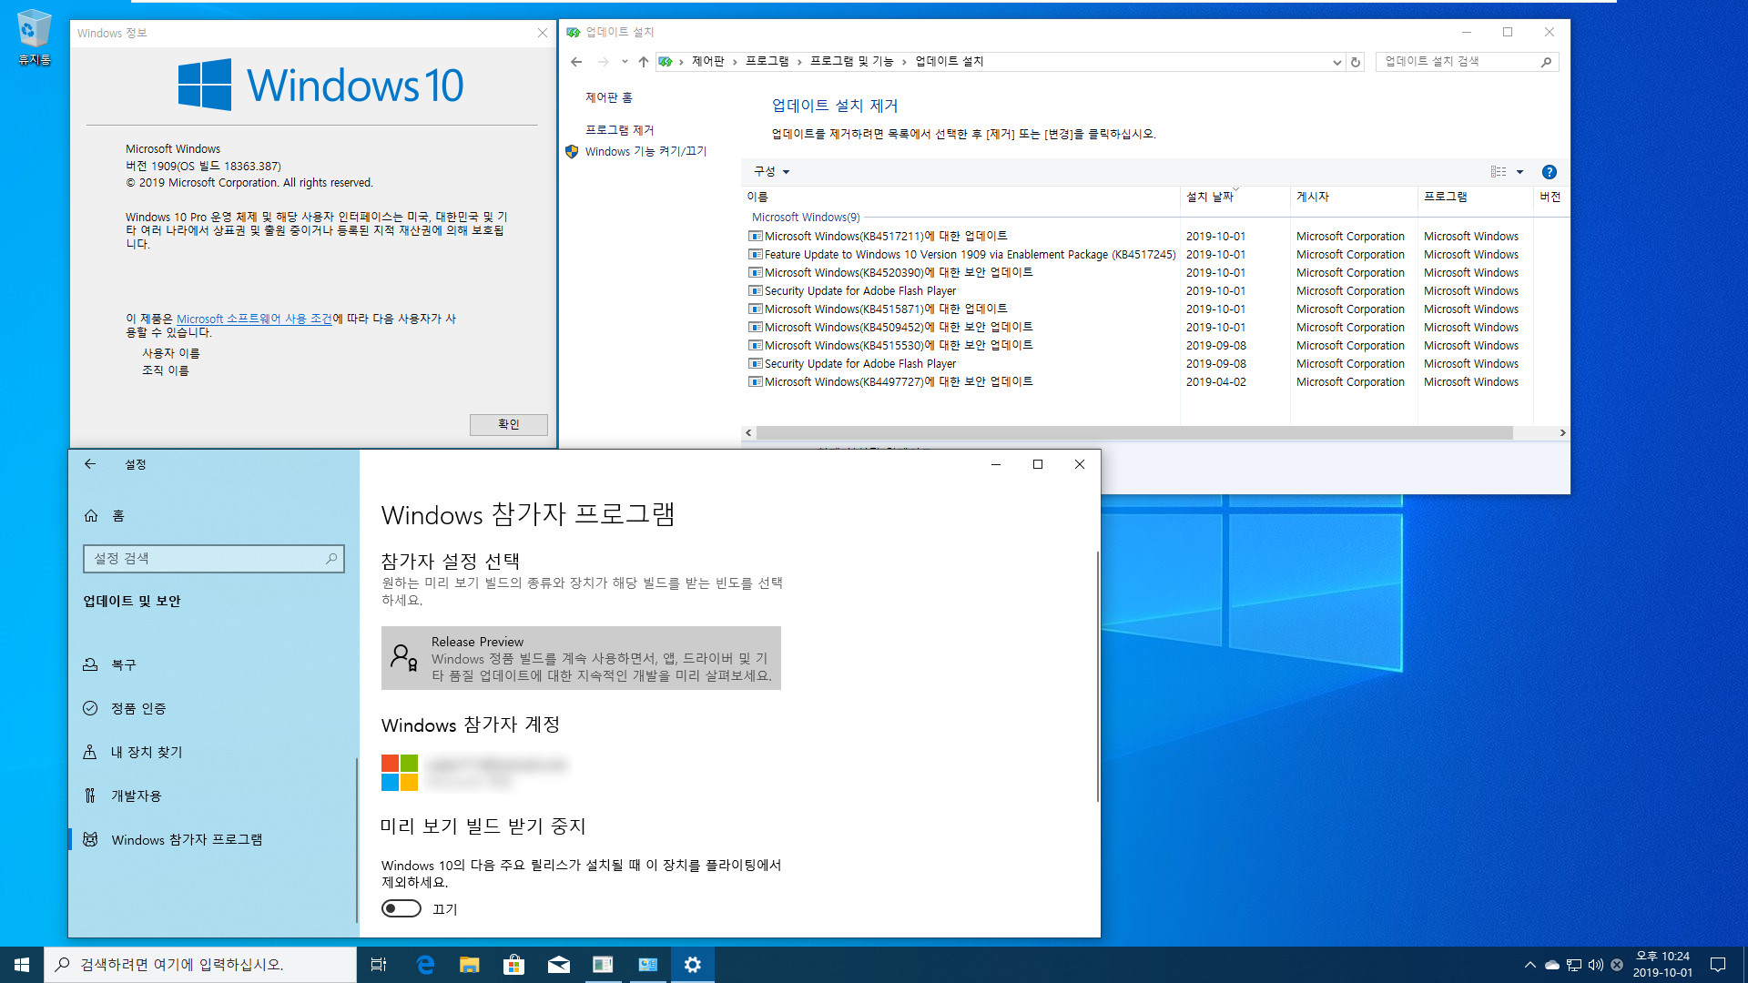Click Settings search magnifier icon

pos(331,558)
